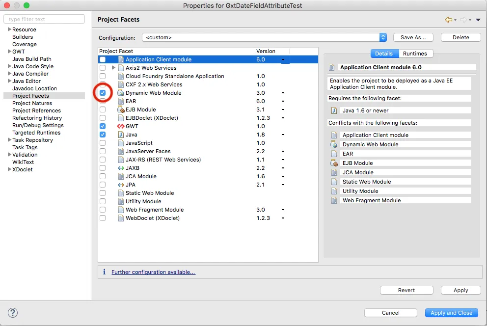Click the Delete configuration button
The width and height of the screenshot is (487, 326).
(x=460, y=37)
